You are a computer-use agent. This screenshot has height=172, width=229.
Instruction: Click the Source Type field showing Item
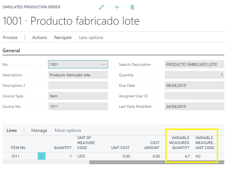click(78, 96)
